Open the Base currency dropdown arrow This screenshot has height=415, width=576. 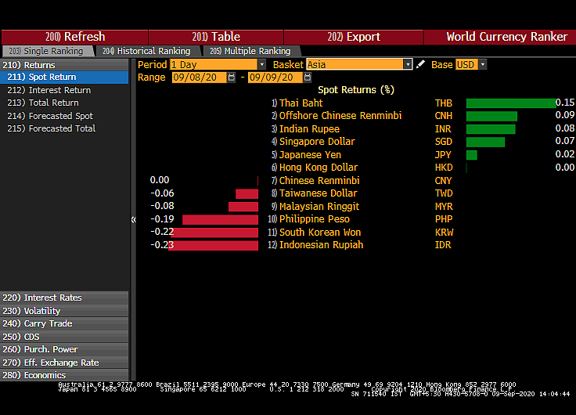pos(483,65)
